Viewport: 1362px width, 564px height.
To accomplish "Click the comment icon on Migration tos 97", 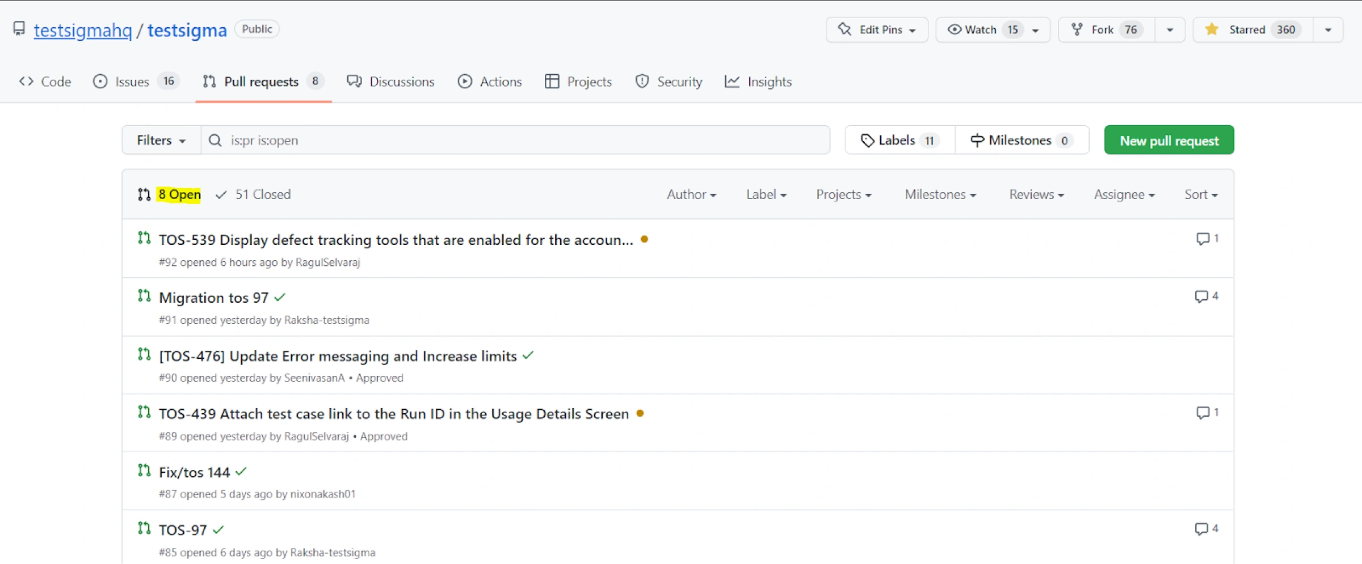I will pyautogui.click(x=1200, y=296).
